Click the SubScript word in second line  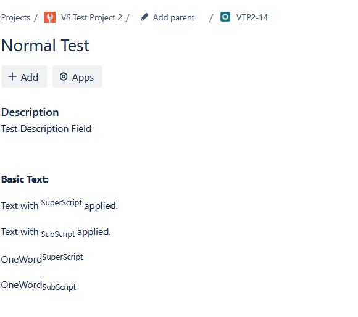(x=58, y=234)
